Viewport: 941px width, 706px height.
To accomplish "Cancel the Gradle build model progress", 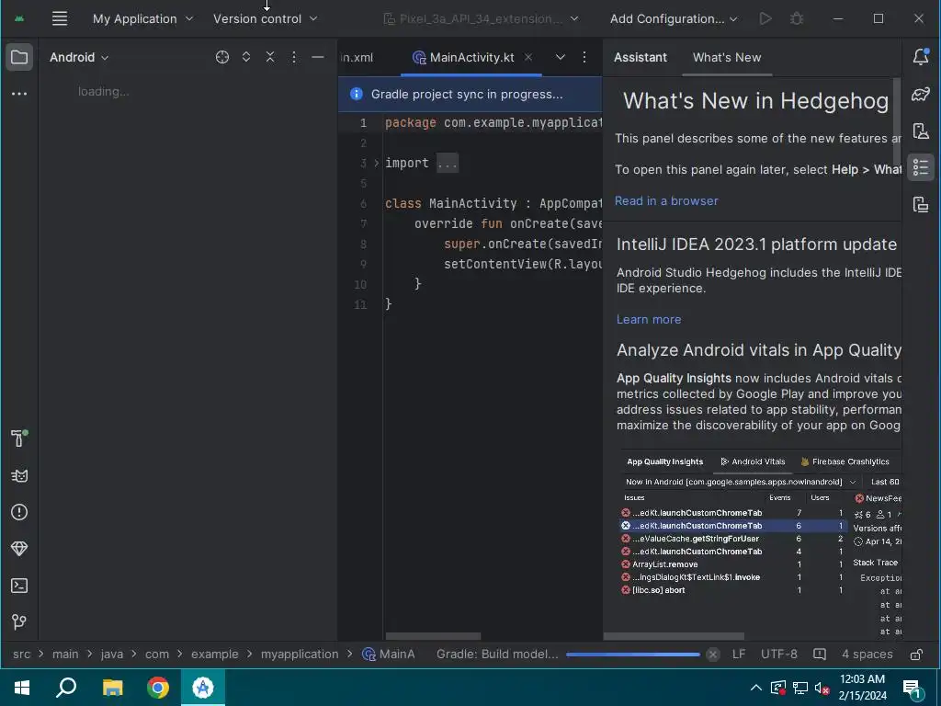I will click(x=712, y=655).
